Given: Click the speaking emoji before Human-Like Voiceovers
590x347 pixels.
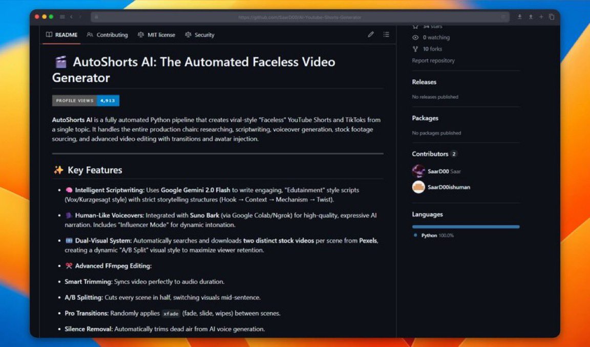Looking at the screenshot, I should pyautogui.click(x=69, y=215).
